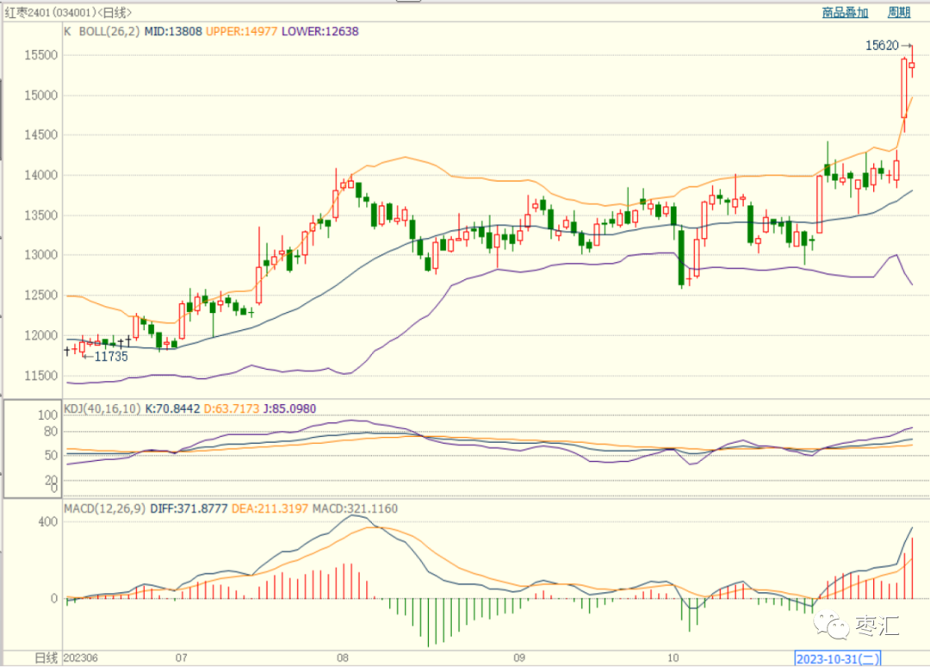This screenshot has width=930, height=667.
Task: Select the DIFF:371.8777 reading
Action: [189, 508]
